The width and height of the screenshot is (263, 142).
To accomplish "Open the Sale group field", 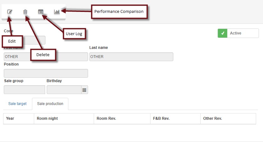I will coord(24,90).
